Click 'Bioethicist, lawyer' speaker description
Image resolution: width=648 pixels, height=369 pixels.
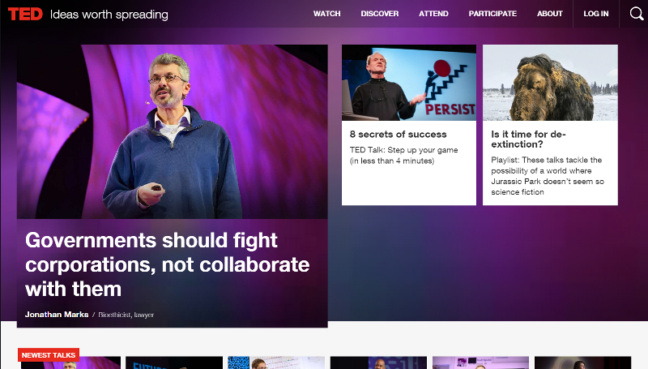pyautogui.click(x=126, y=315)
